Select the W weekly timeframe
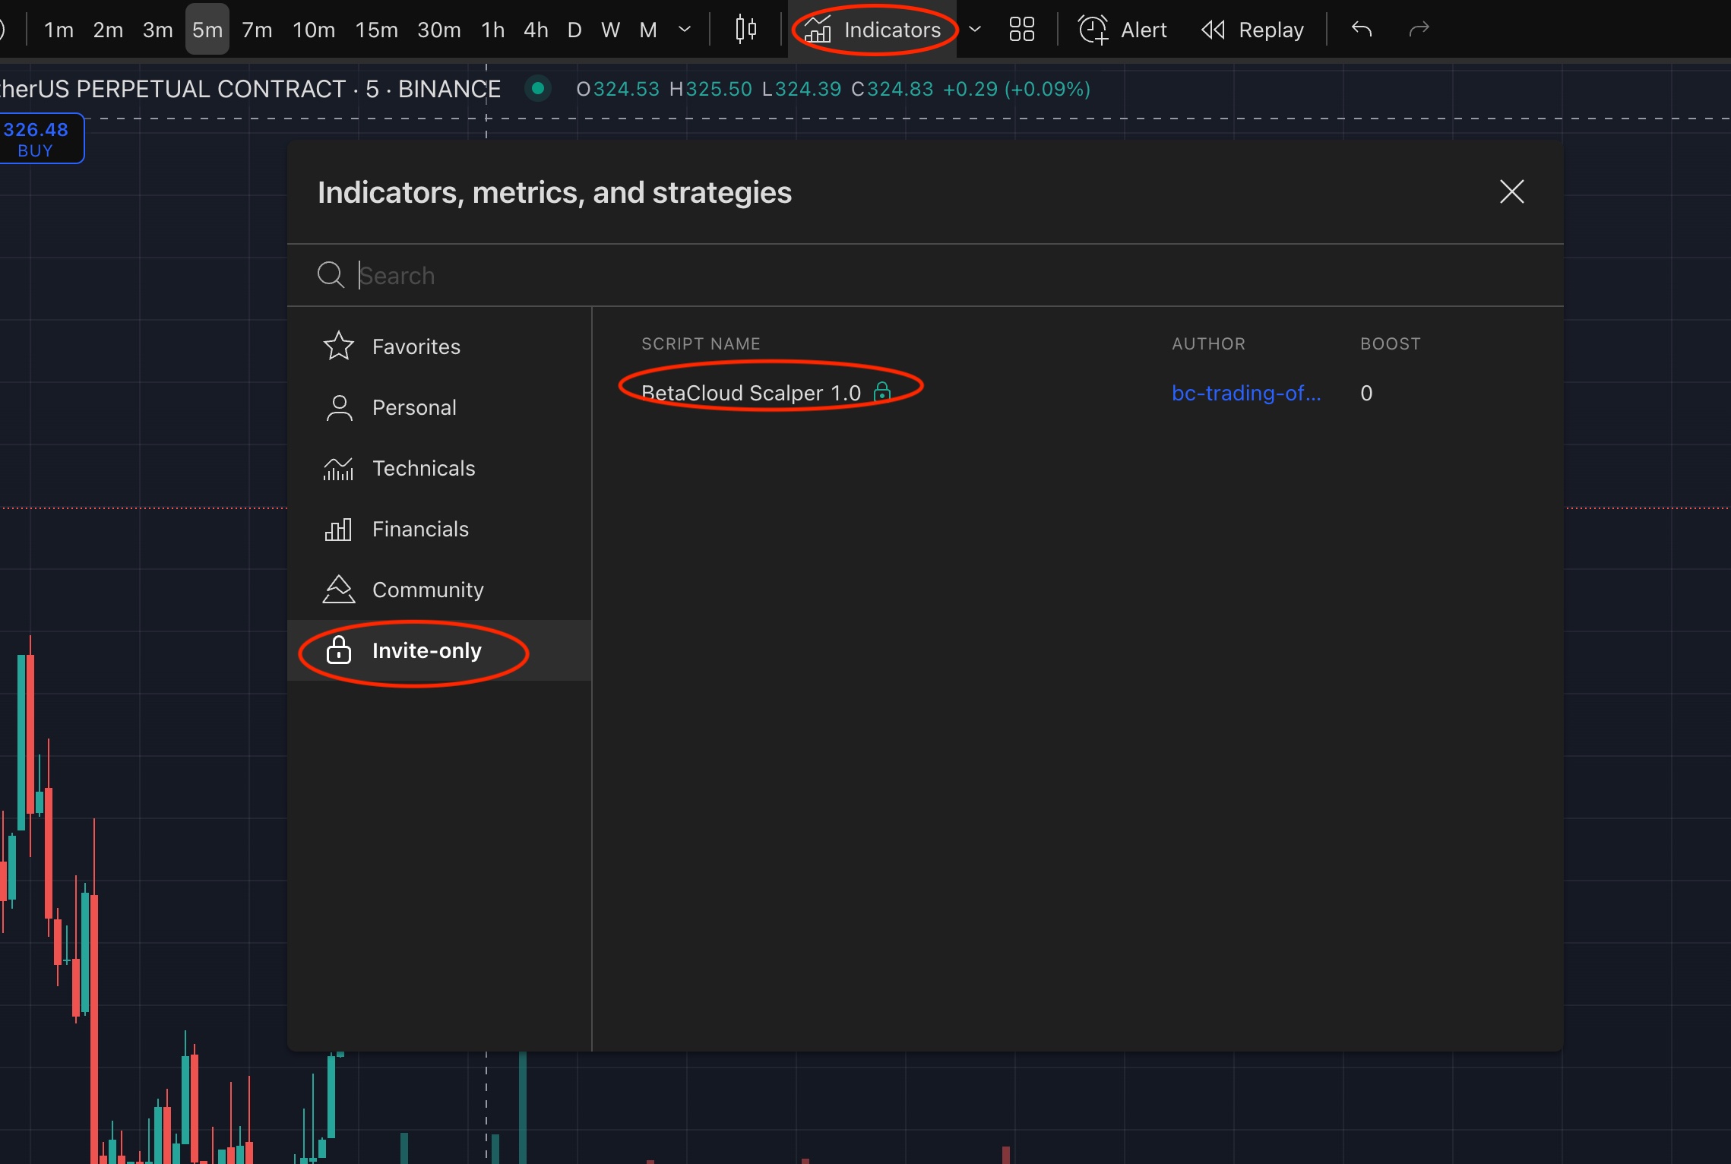 coord(610,30)
